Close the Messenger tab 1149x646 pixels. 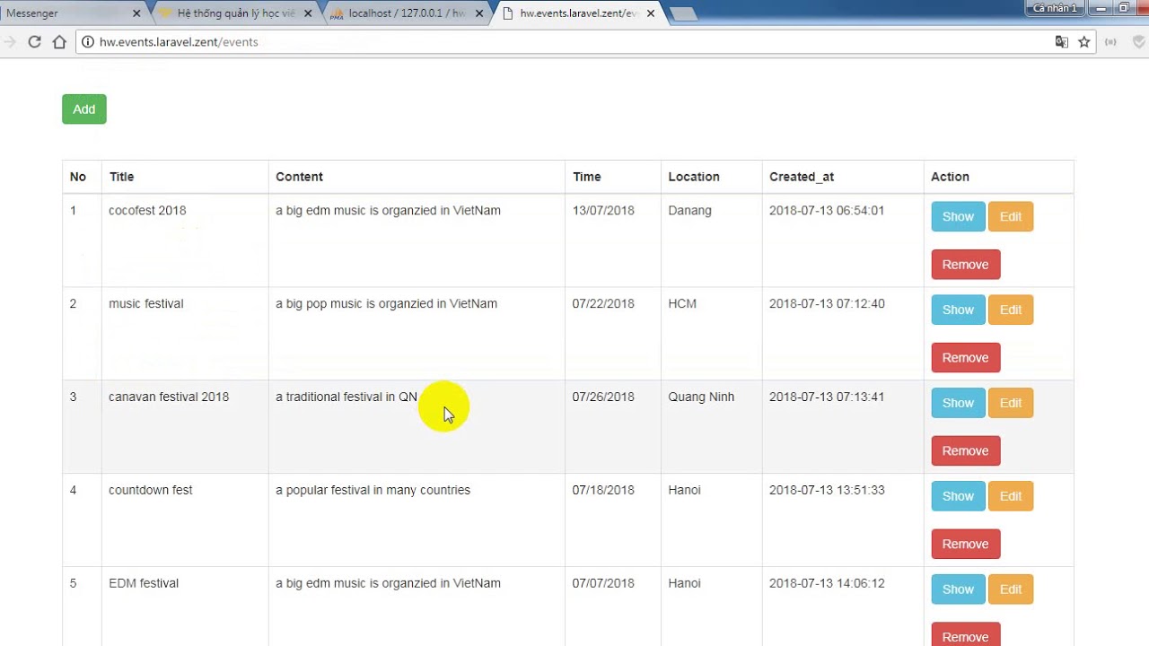point(136,13)
